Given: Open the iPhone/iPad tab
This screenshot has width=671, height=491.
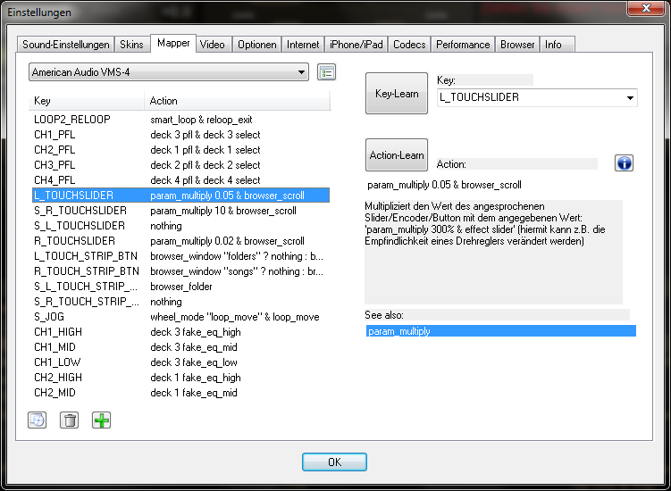Looking at the screenshot, I should tap(356, 45).
